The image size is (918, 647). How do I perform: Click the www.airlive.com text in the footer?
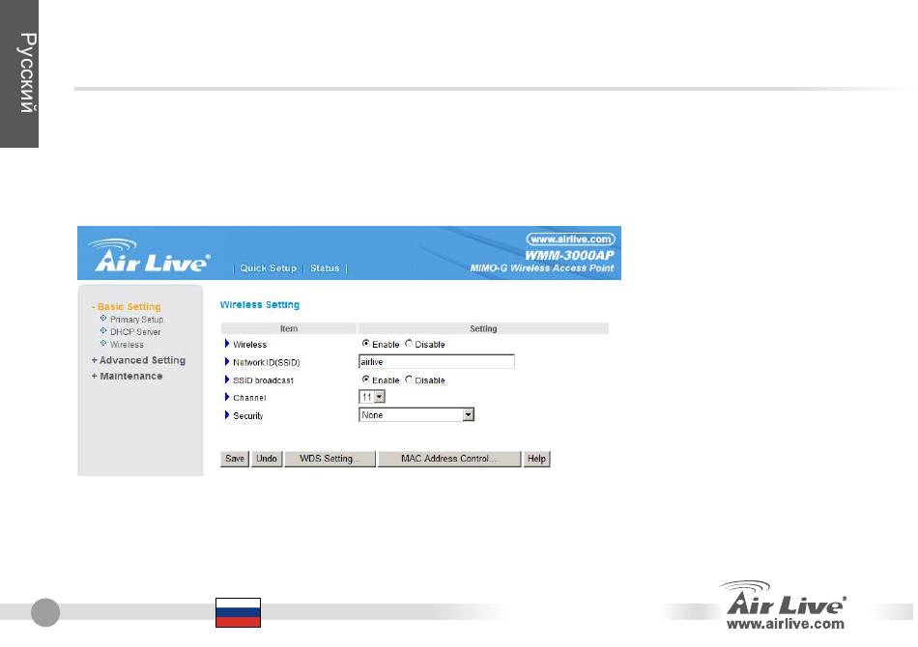pyautogui.click(x=786, y=624)
